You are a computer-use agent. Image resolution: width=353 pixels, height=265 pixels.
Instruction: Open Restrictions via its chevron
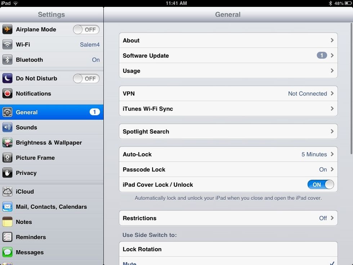click(x=332, y=218)
